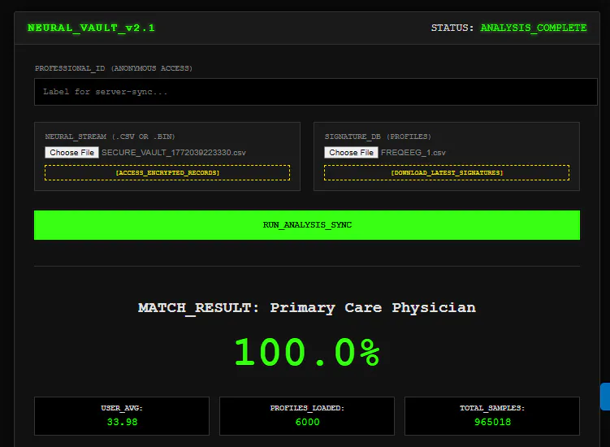
Task: Click the ANALYSIS_COMPLETE status text
Action: [534, 28]
